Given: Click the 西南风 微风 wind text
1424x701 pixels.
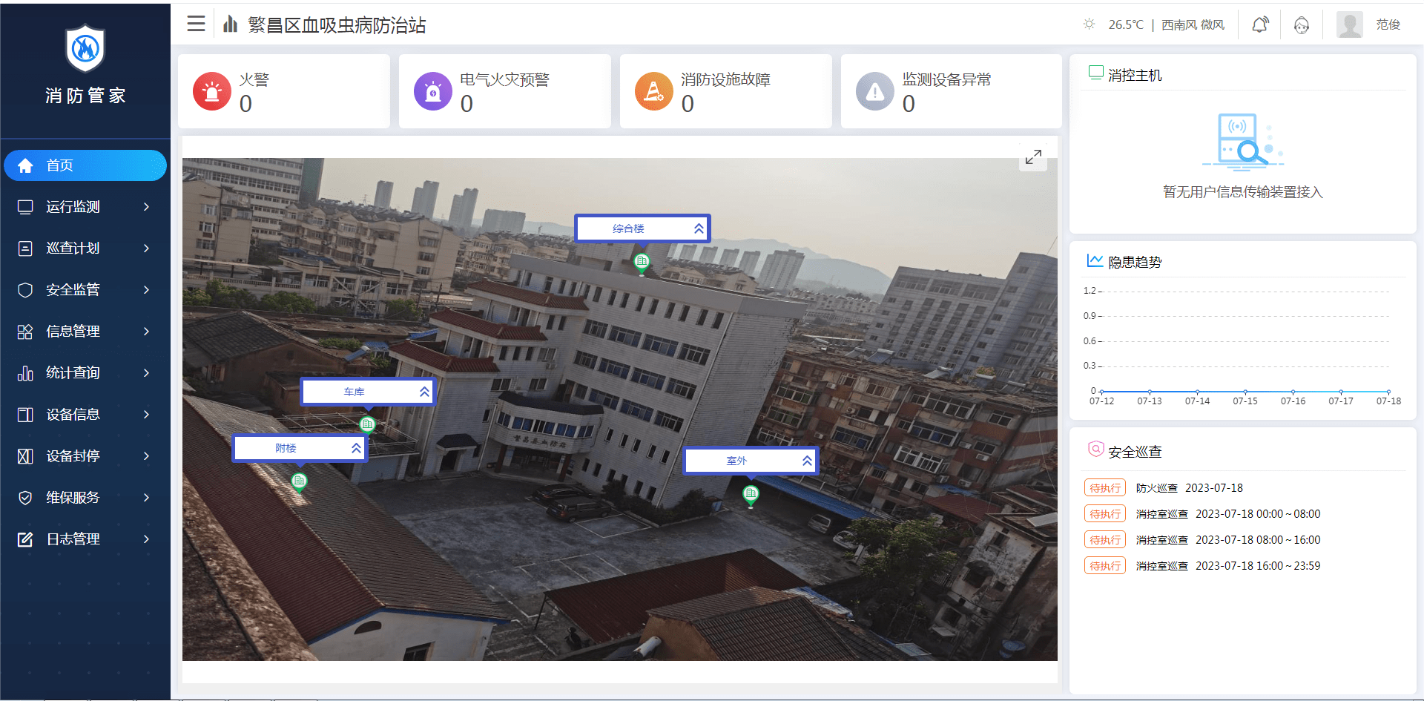Looking at the screenshot, I should 1193,24.
